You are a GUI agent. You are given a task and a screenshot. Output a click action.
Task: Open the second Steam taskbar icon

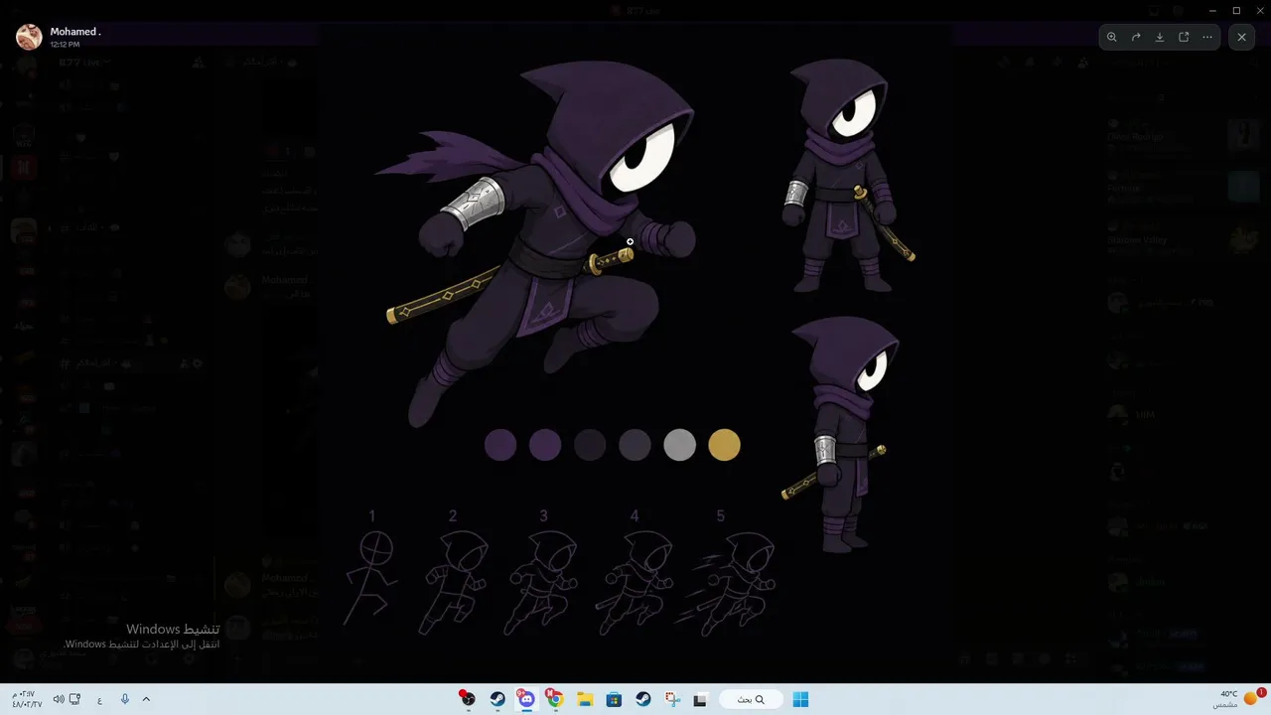coord(642,699)
